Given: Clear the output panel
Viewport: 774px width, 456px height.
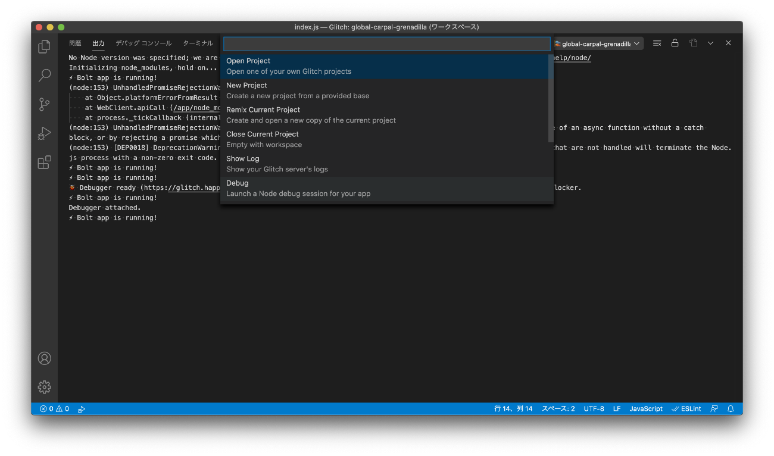Looking at the screenshot, I should (x=657, y=43).
